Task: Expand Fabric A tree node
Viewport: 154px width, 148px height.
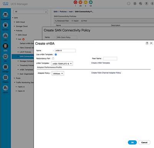Action: [16, 87]
